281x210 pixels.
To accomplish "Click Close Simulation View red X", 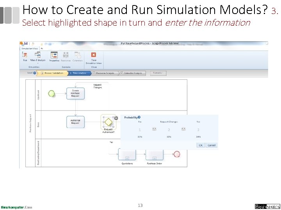I will coord(94,55).
